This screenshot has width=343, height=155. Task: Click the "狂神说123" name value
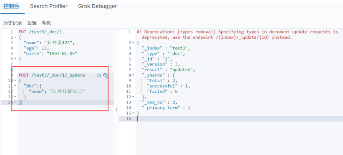click(x=59, y=43)
